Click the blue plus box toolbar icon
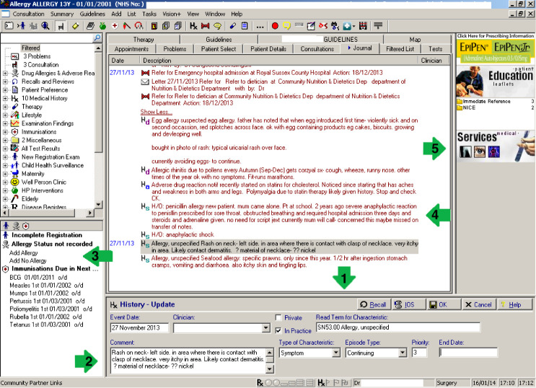The image size is (536, 388). [347, 26]
